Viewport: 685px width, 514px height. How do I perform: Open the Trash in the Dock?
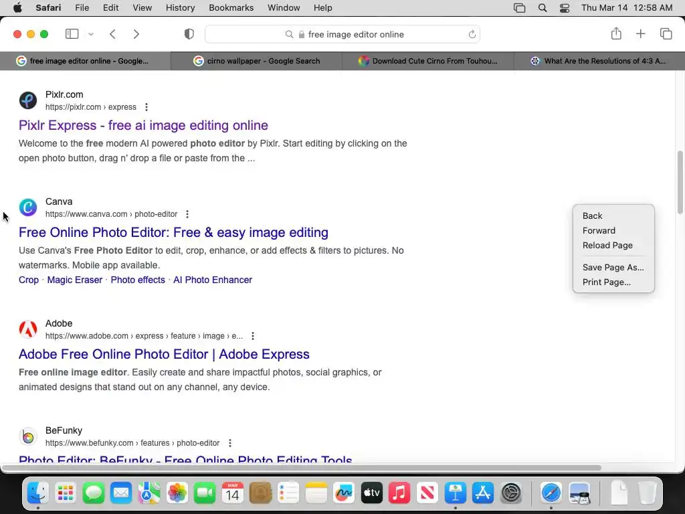click(647, 493)
